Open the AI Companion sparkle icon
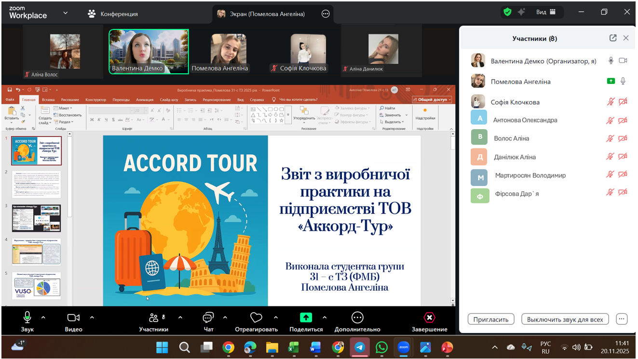The height and width of the screenshot is (359, 638). (x=521, y=13)
